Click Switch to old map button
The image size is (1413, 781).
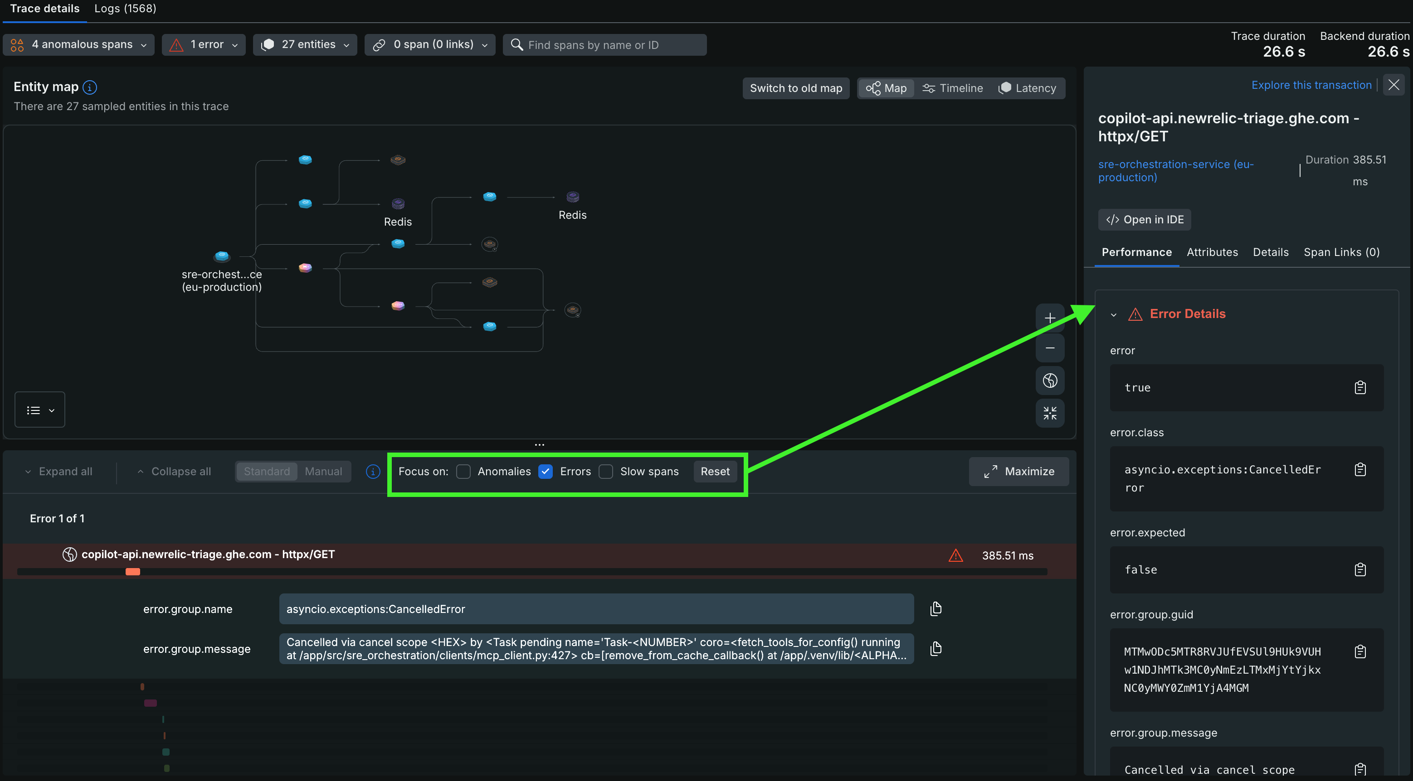[795, 88]
